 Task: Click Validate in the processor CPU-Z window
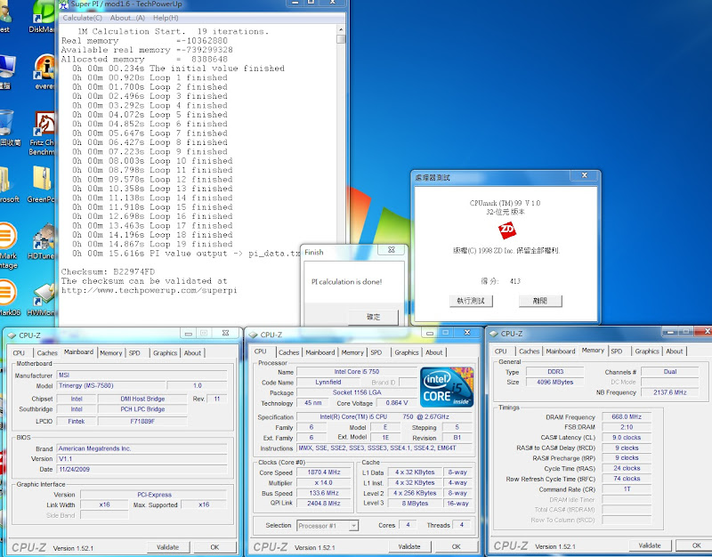tap(409, 547)
